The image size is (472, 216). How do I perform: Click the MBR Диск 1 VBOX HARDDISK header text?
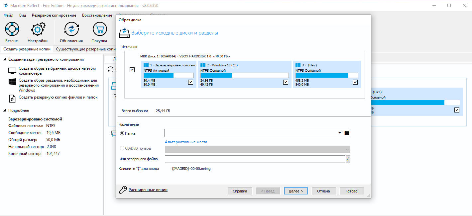coord(185,56)
